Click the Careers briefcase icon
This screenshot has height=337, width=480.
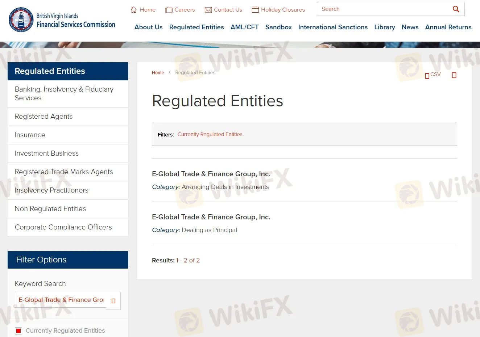(169, 10)
